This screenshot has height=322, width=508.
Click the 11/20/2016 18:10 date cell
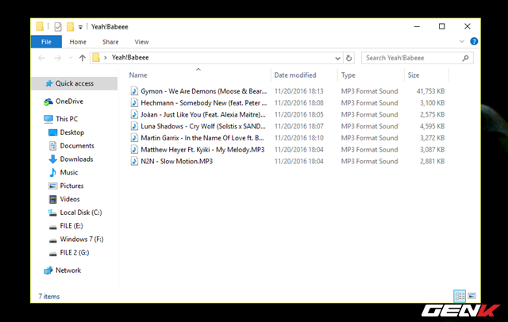[x=298, y=138]
